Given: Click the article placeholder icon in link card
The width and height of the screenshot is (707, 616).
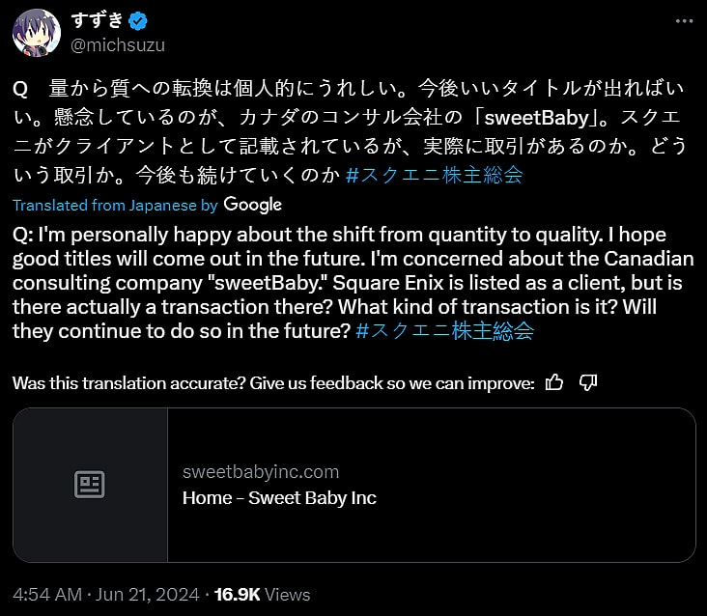Looking at the screenshot, I should pyautogui.click(x=90, y=485).
